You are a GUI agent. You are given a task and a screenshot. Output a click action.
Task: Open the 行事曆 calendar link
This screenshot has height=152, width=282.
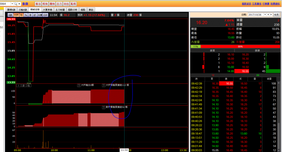tap(266, 4)
